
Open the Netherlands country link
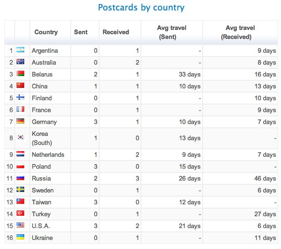pyautogui.click(x=48, y=154)
